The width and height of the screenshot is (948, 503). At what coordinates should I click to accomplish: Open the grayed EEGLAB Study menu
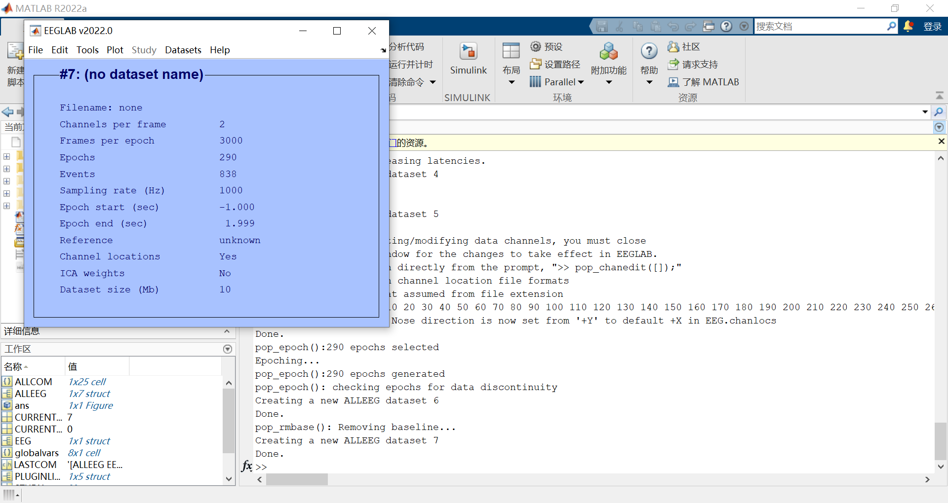pos(144,50)
